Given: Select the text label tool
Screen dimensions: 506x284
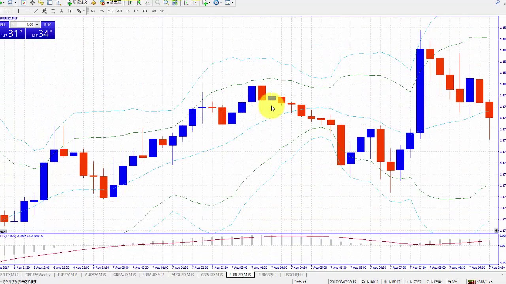Looking at the screenshot, I should (62, 11).
